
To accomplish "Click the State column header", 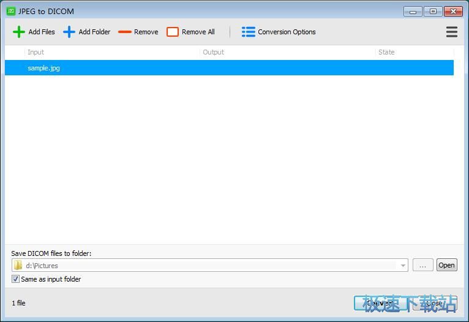I will click(415, 52).
